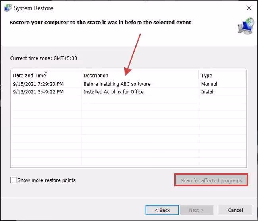
Task: Sort by the Type column header
Action: [x=206, y=76]
